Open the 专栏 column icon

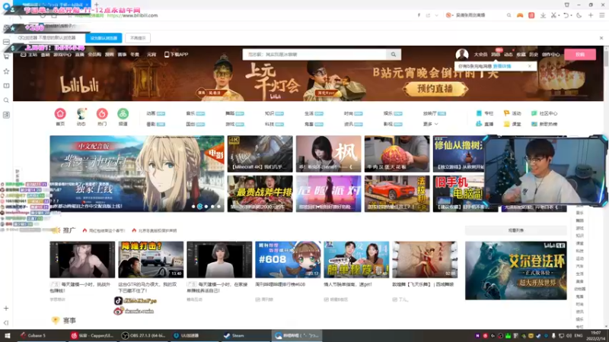pos(479,113)
